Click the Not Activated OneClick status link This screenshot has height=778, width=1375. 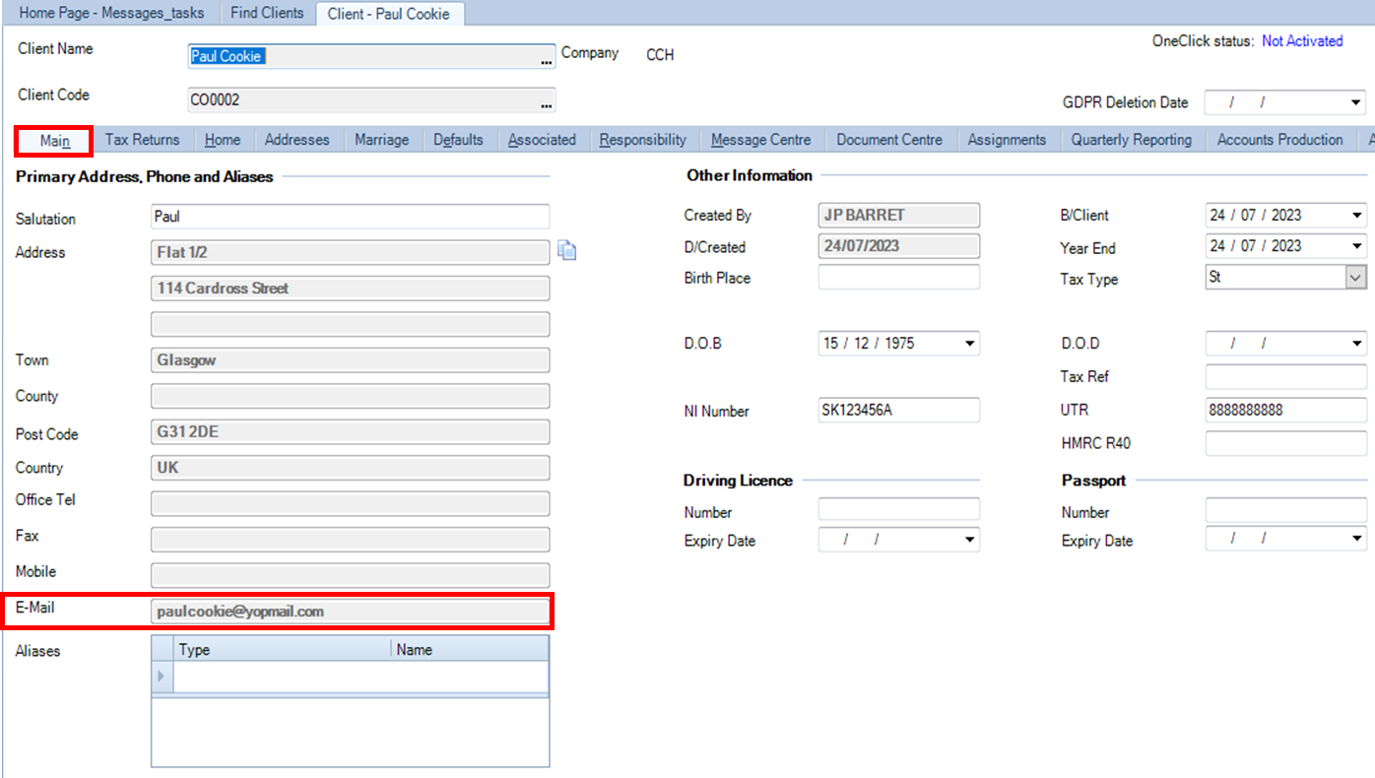coord(1302,41)
